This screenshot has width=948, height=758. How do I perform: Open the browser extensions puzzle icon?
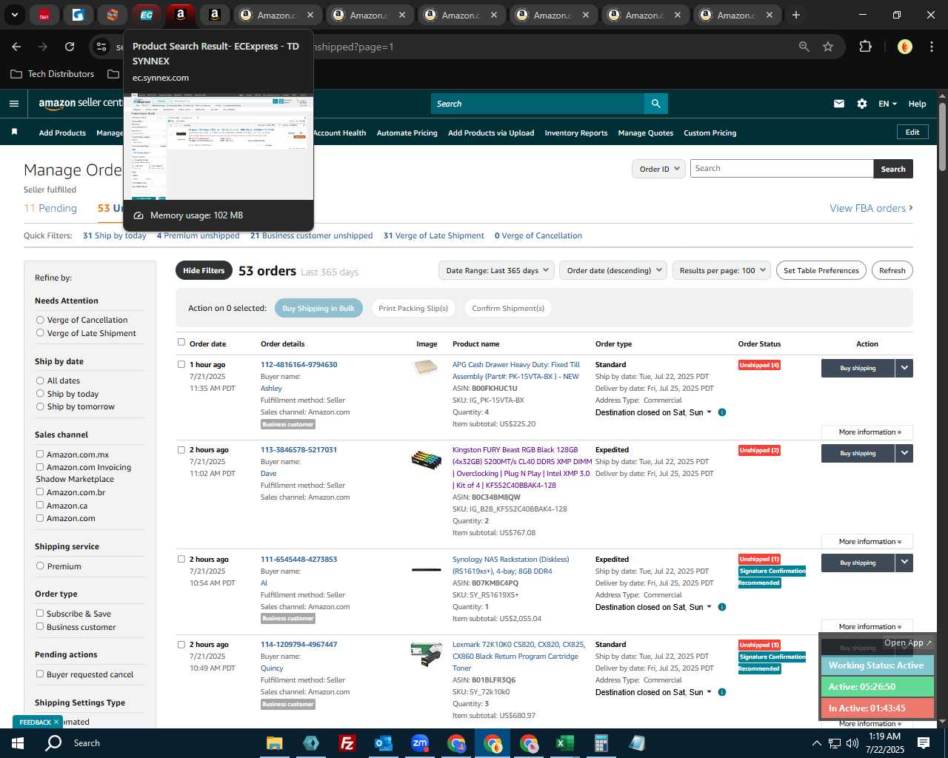pos(865,47)
